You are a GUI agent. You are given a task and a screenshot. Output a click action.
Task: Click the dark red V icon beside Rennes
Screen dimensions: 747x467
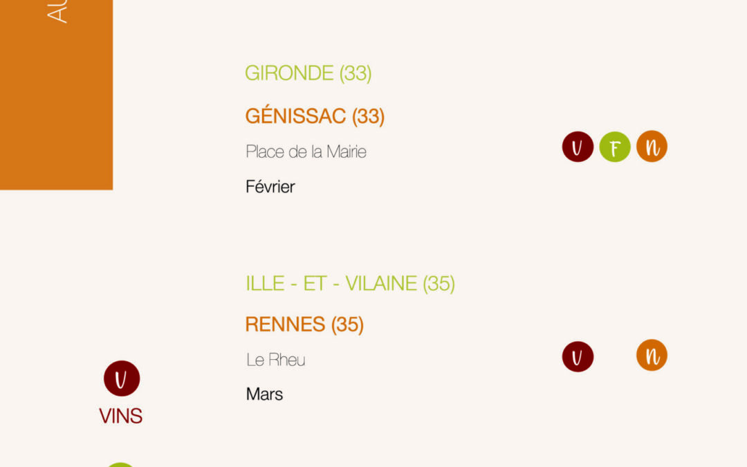pos(578,356)
